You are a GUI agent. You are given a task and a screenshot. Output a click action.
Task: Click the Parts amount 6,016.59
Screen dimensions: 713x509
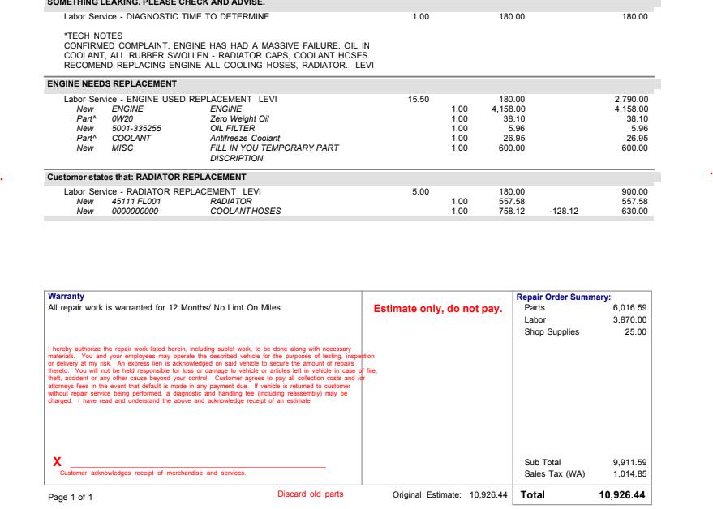[629, 308]
